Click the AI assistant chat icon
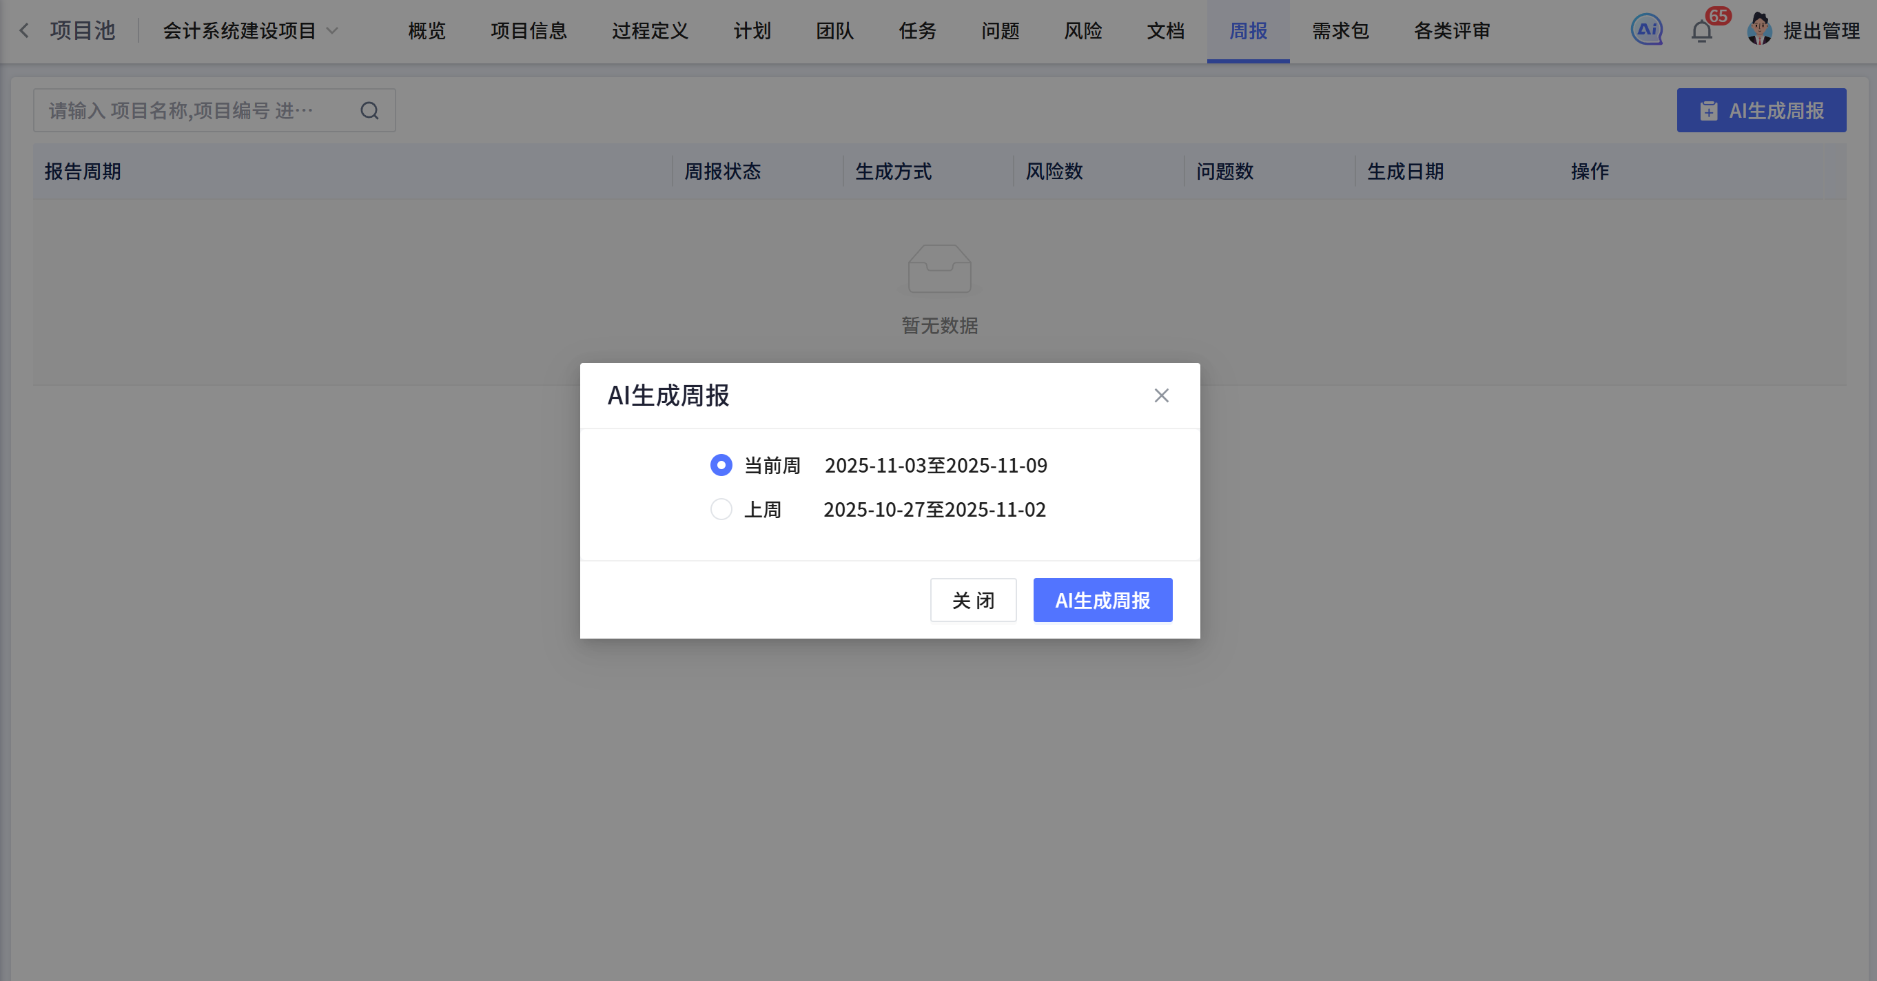 coord(1647,30)
